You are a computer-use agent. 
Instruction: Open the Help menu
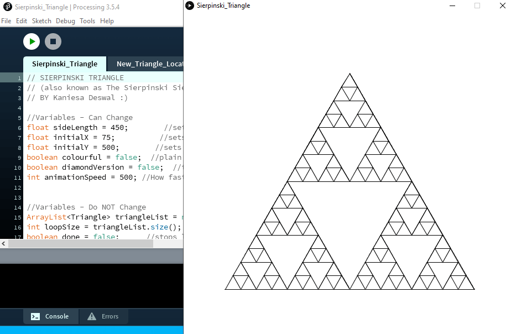[107, 21]
